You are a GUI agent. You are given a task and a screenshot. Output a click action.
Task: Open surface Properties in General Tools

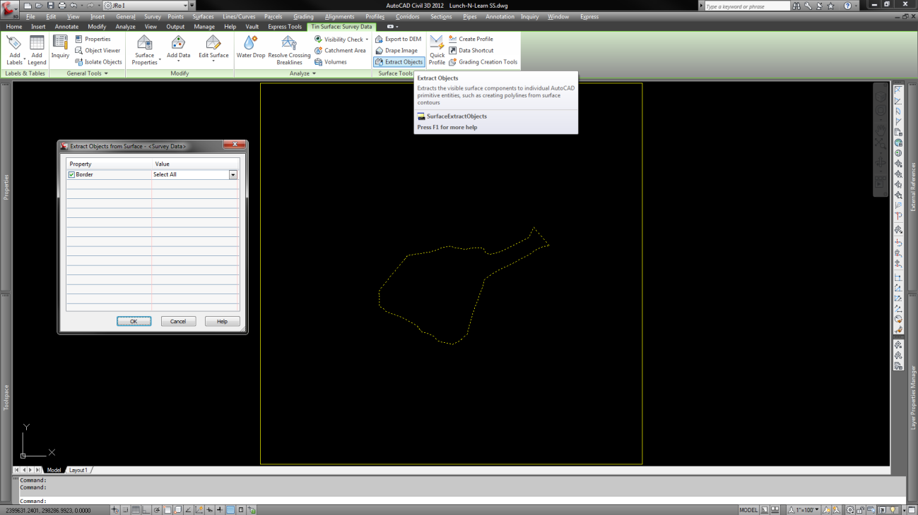pos(93,39)
